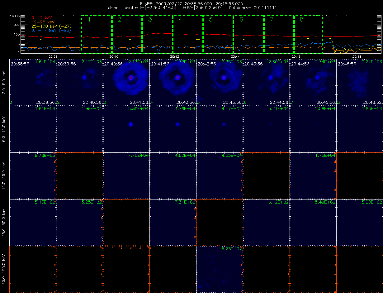Click the '6.0-12.0 keV' row axis label
This screenshot has width=383, height=293.
point(4,130)
